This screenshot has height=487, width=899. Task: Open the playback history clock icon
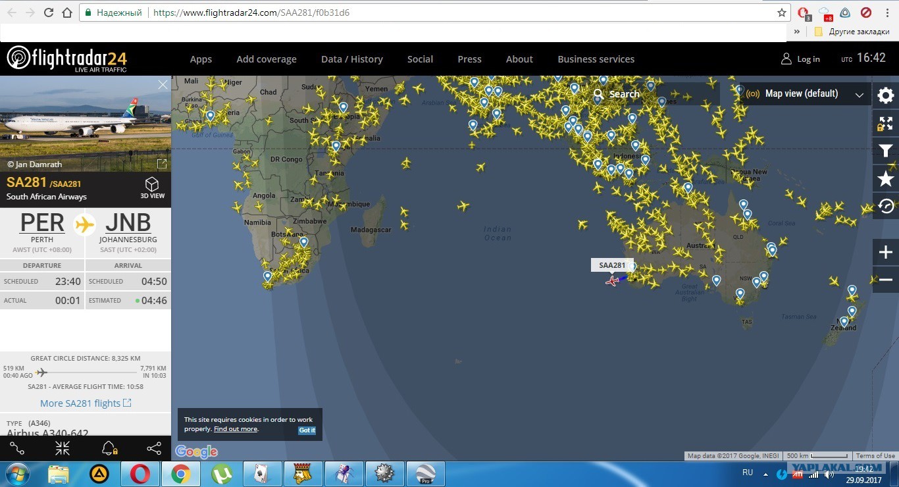pos(886,206)
